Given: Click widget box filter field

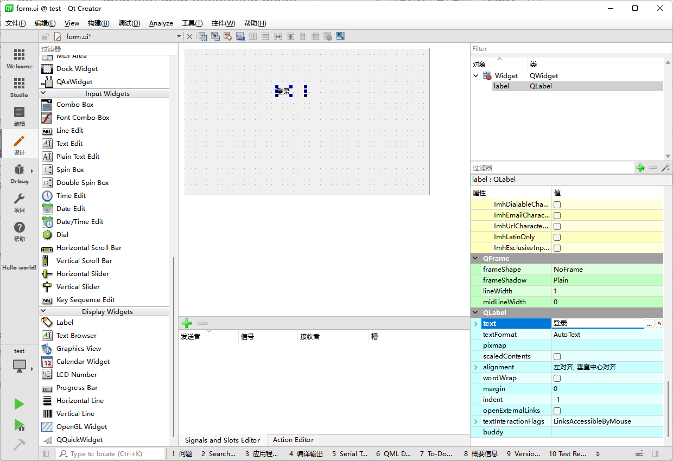Looking at the screenshot, I should 109,49.
